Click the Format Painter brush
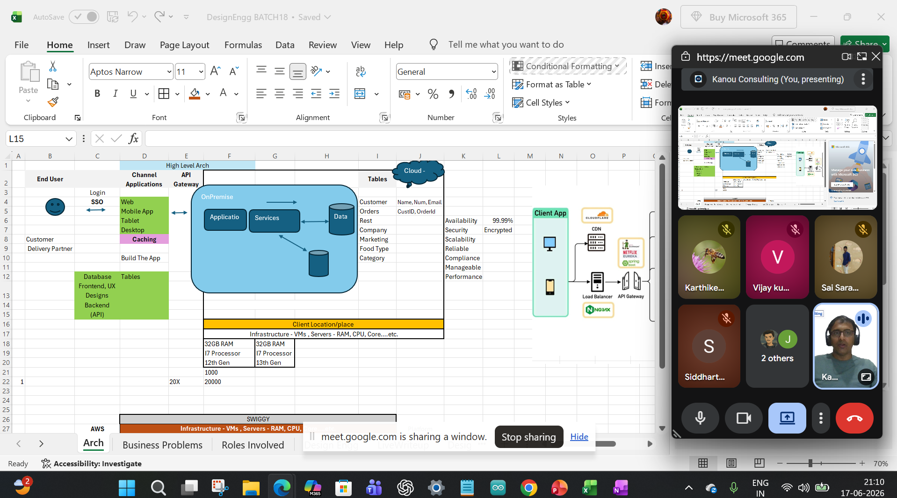Screen dimensions: 897x498 click(53, 102)
